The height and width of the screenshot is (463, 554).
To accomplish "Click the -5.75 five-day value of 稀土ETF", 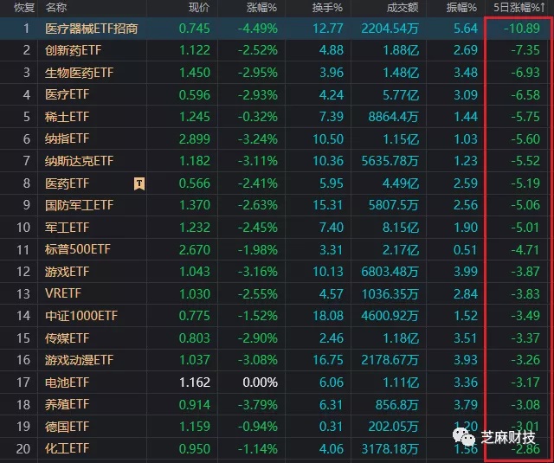I will point(525,117).
